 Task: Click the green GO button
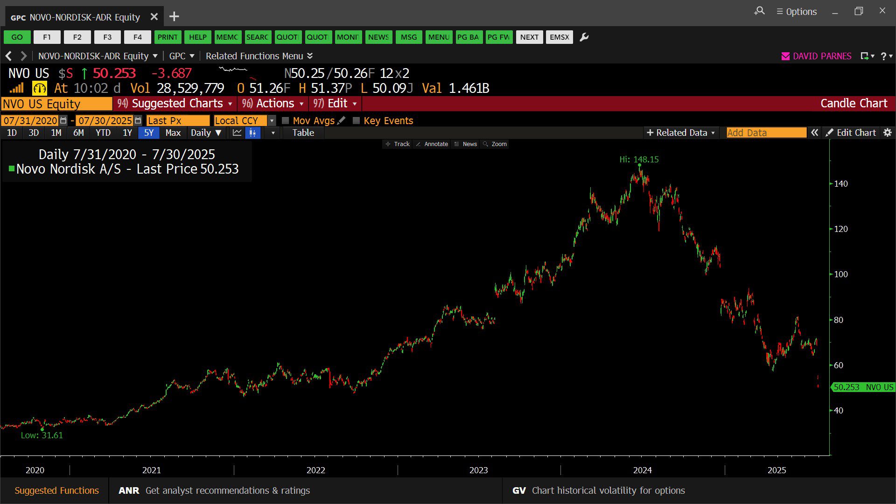(17, 37)
